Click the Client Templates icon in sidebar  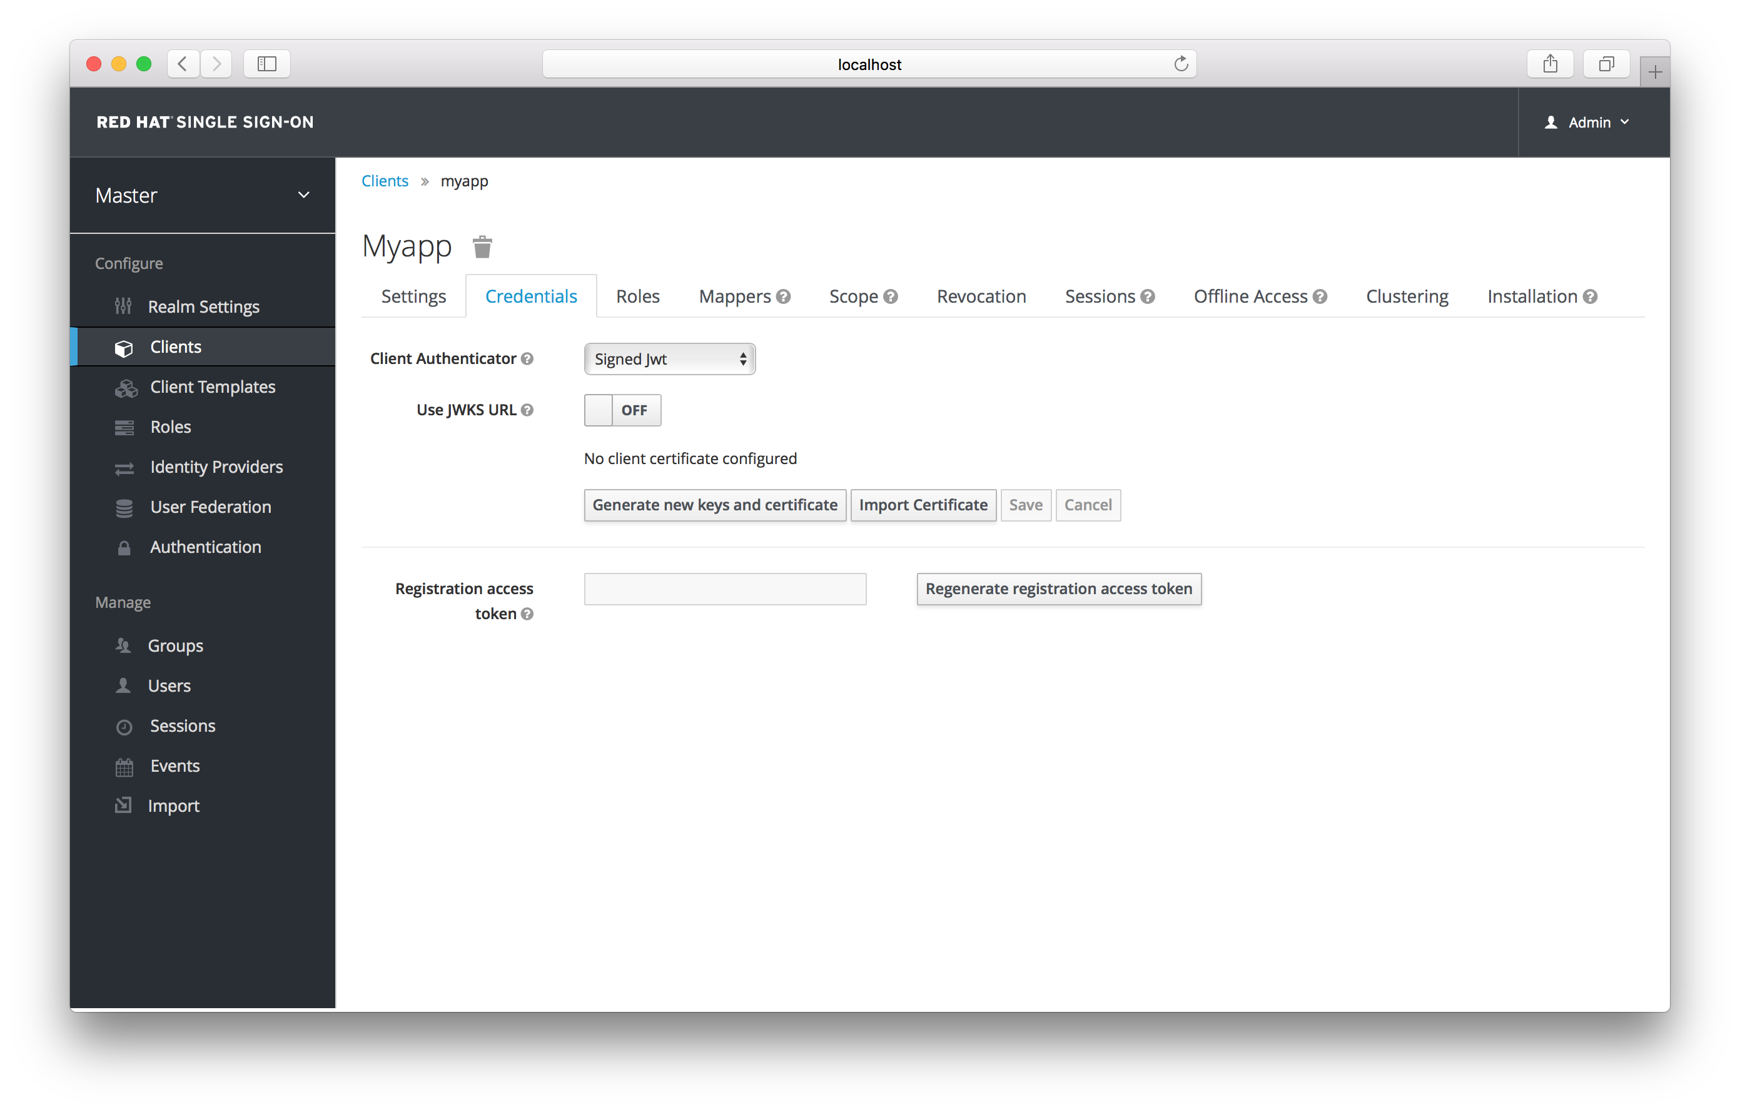tap(124, 385)
